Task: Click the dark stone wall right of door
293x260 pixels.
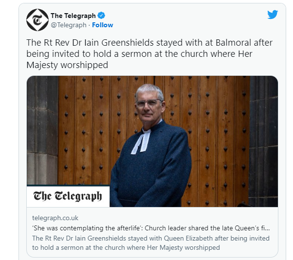Action: click(264, 140)
